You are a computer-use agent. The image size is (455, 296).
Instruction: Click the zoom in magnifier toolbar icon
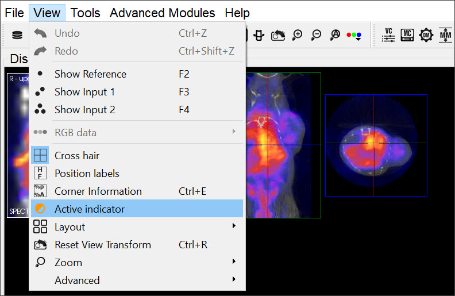click(297, 35)
